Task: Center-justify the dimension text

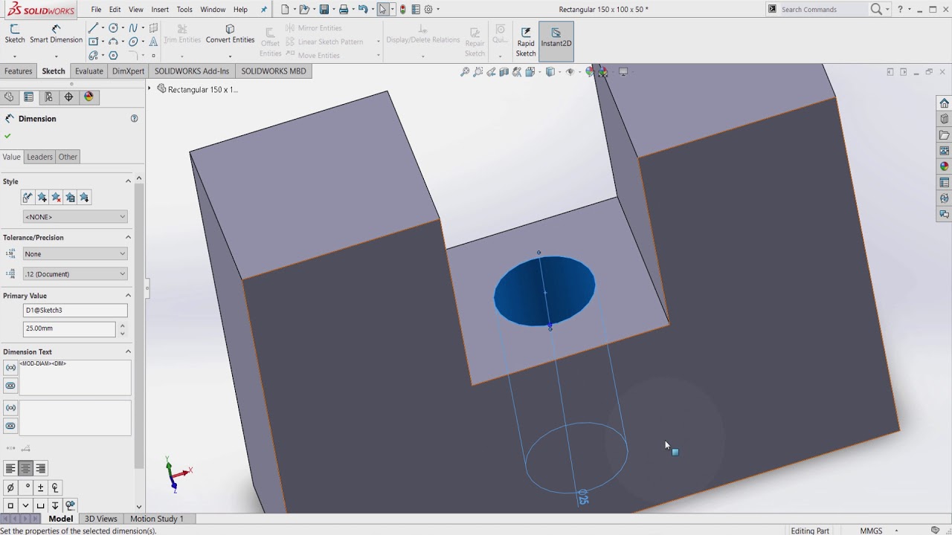Action: tap(25, 468)
